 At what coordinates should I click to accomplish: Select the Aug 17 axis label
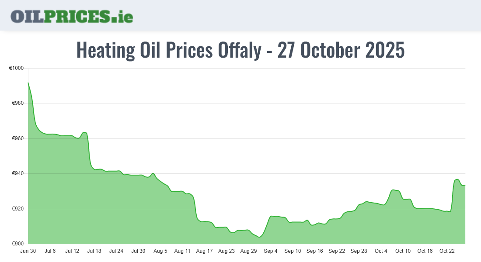point(205,251)
